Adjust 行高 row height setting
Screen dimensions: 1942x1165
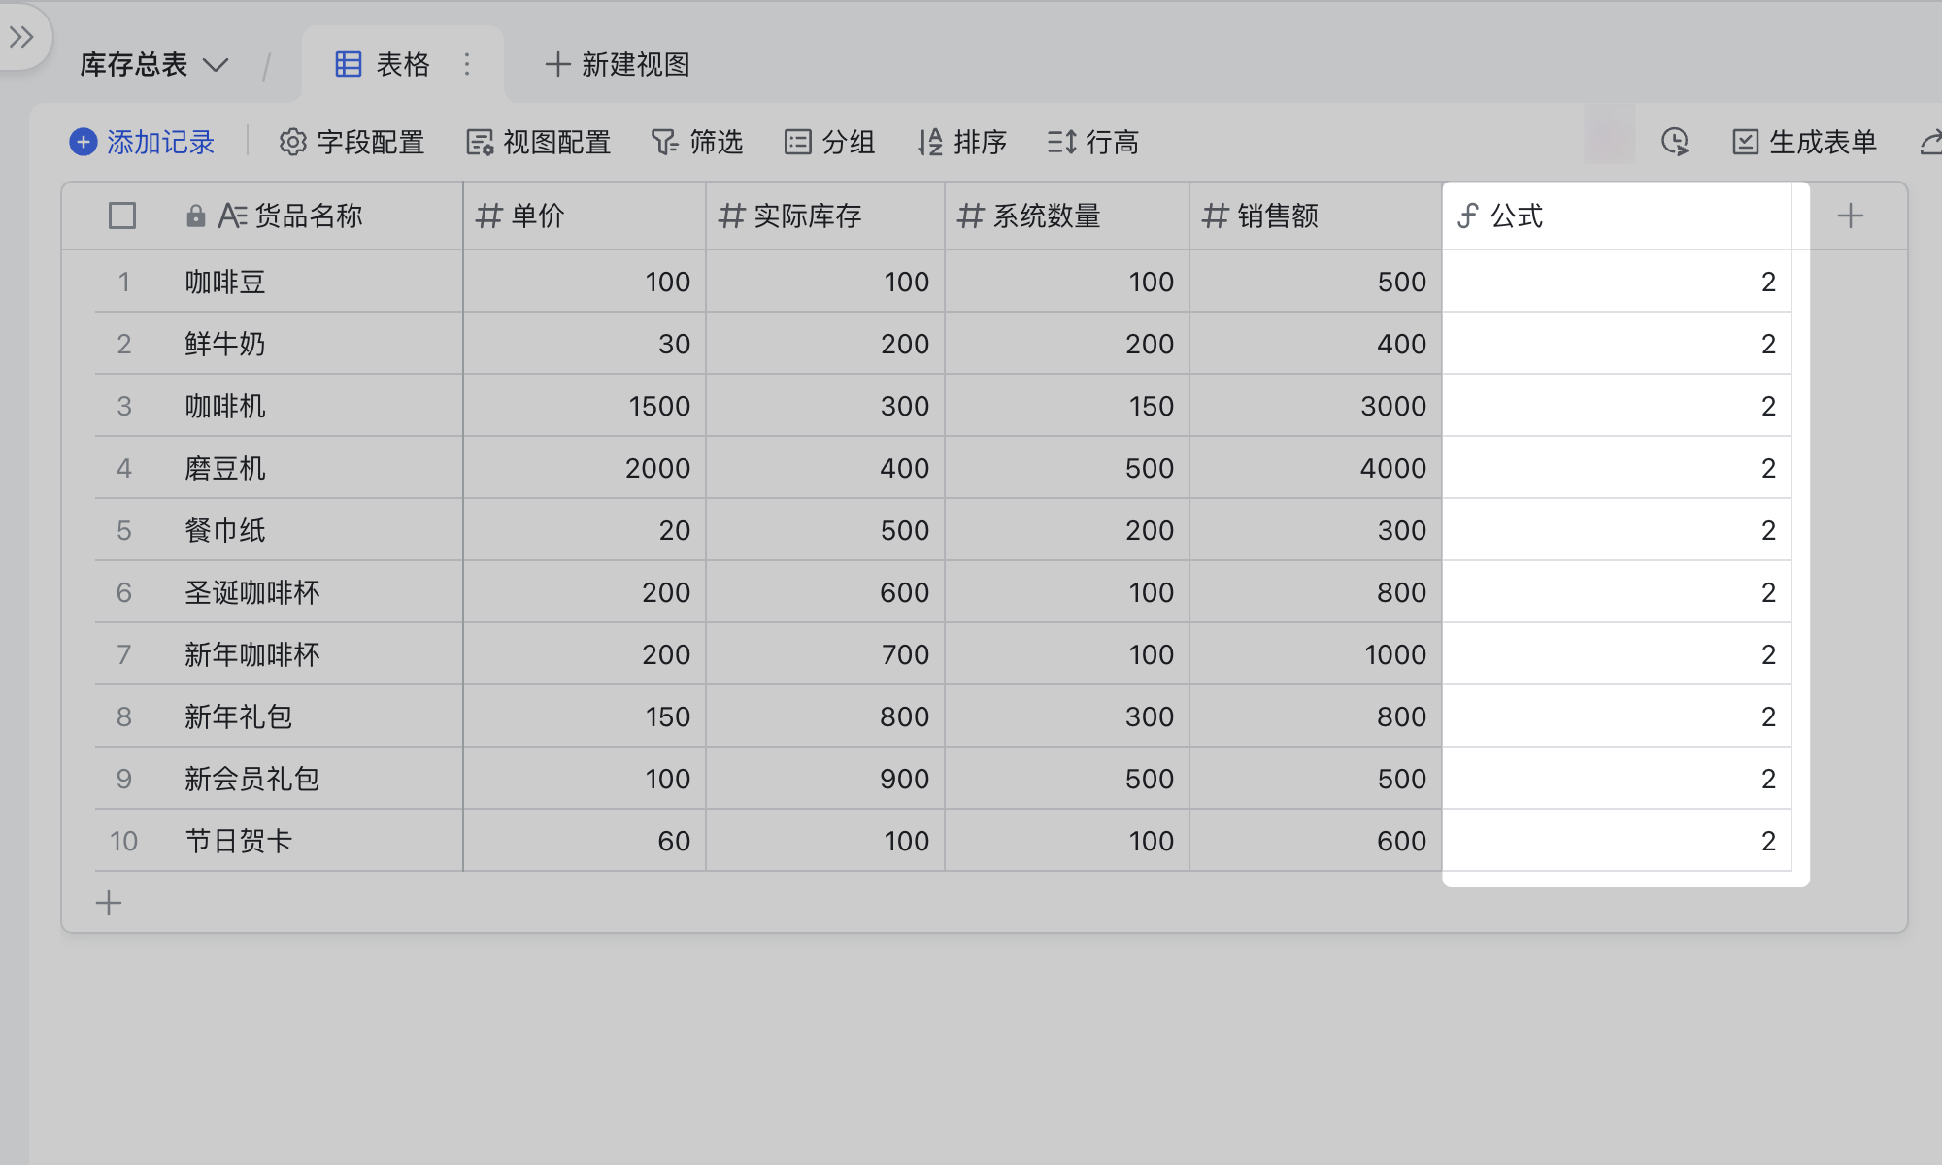point(1094,142)
